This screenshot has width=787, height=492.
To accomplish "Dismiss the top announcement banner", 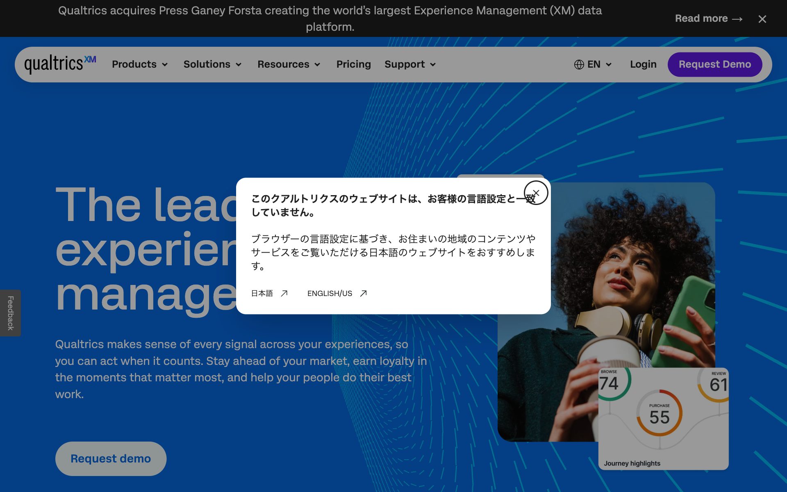I will point(762,19).
